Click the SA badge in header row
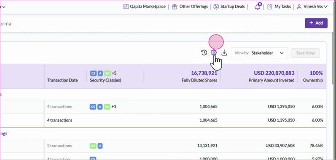 (107, 73)
